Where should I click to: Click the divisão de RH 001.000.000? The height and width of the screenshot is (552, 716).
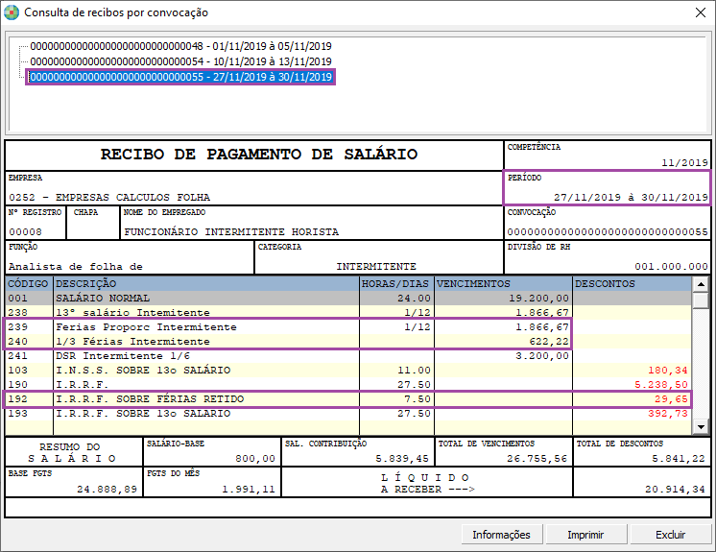[671, 267]
